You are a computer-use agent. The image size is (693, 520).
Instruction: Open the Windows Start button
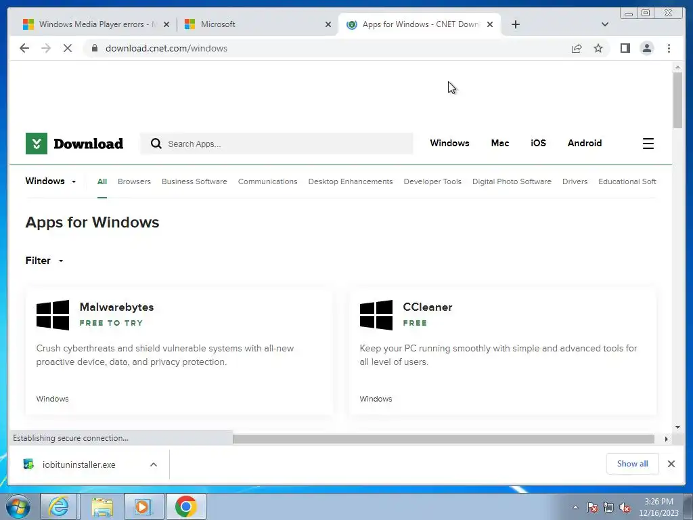[x=18, y=506]
